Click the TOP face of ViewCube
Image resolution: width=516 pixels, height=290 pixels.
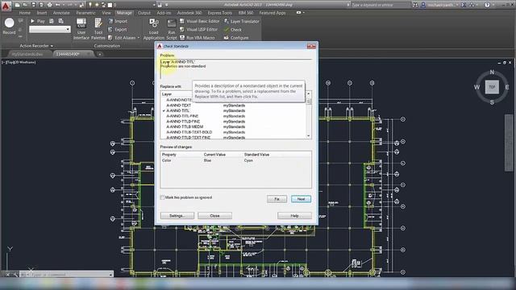click(x=492, y=87)
